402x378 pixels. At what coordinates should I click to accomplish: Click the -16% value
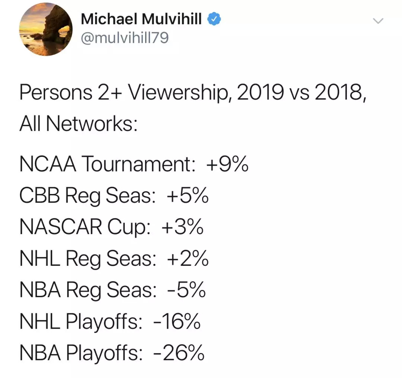point(177,322)
